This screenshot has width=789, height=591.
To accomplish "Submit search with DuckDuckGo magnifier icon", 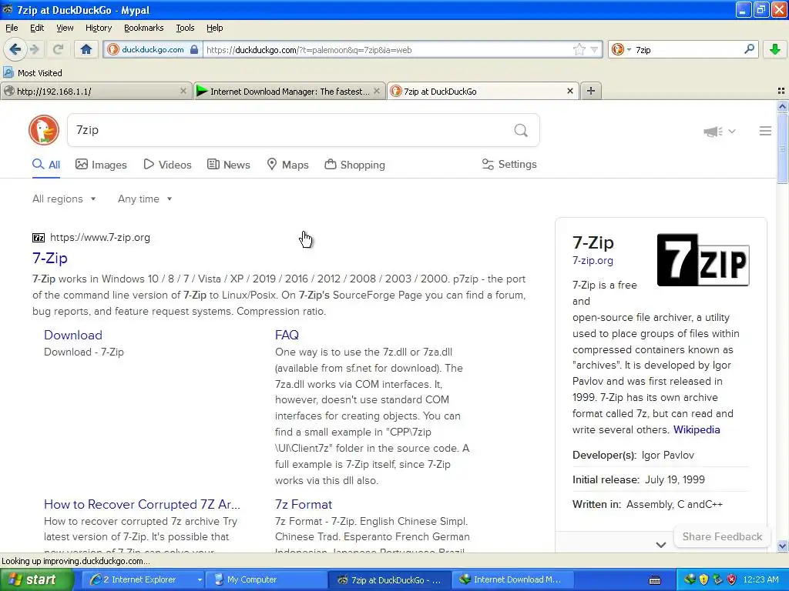I will click(x=521, y=131).
